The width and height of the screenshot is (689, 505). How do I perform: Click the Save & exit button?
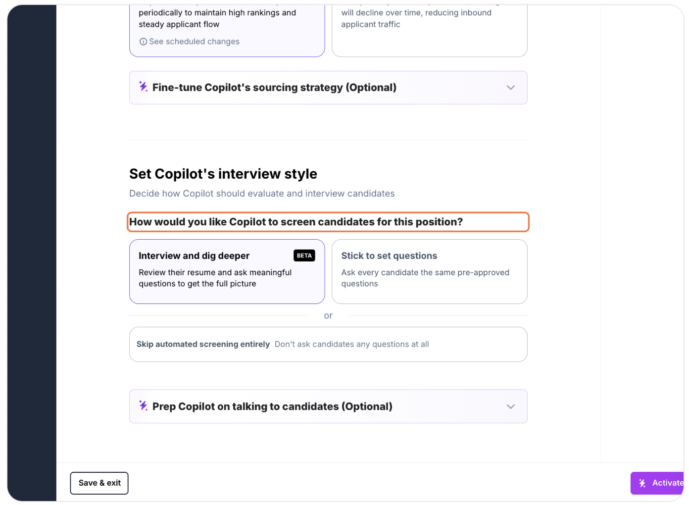[x=99, y=483]
